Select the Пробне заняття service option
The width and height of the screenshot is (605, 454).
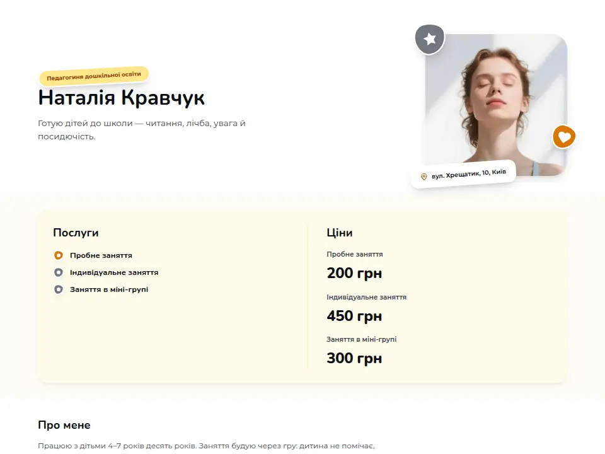[93, 255]
